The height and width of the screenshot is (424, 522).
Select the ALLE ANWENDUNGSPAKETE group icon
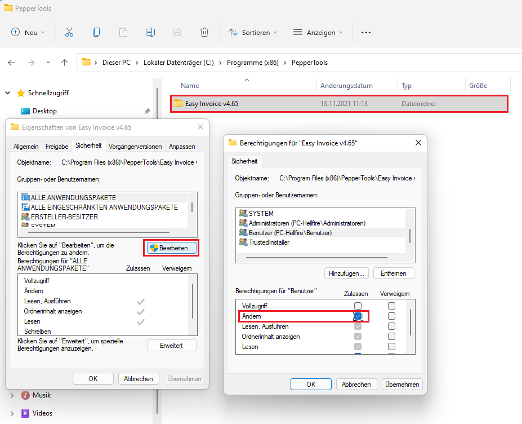(25, 198)
